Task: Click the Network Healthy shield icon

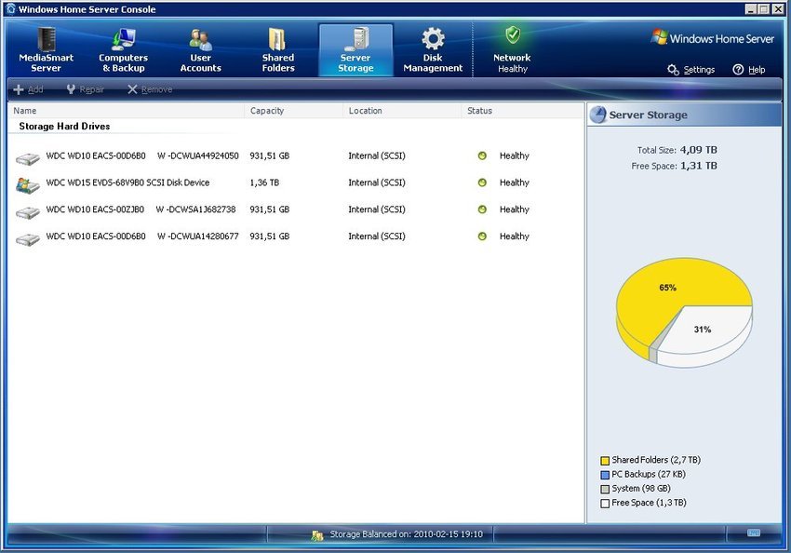Action: pos(513,35)
